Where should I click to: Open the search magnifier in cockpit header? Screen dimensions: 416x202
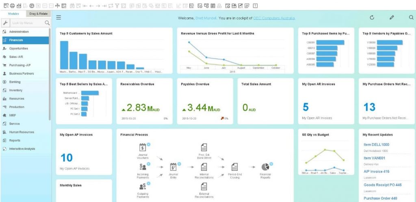[411, 17]
